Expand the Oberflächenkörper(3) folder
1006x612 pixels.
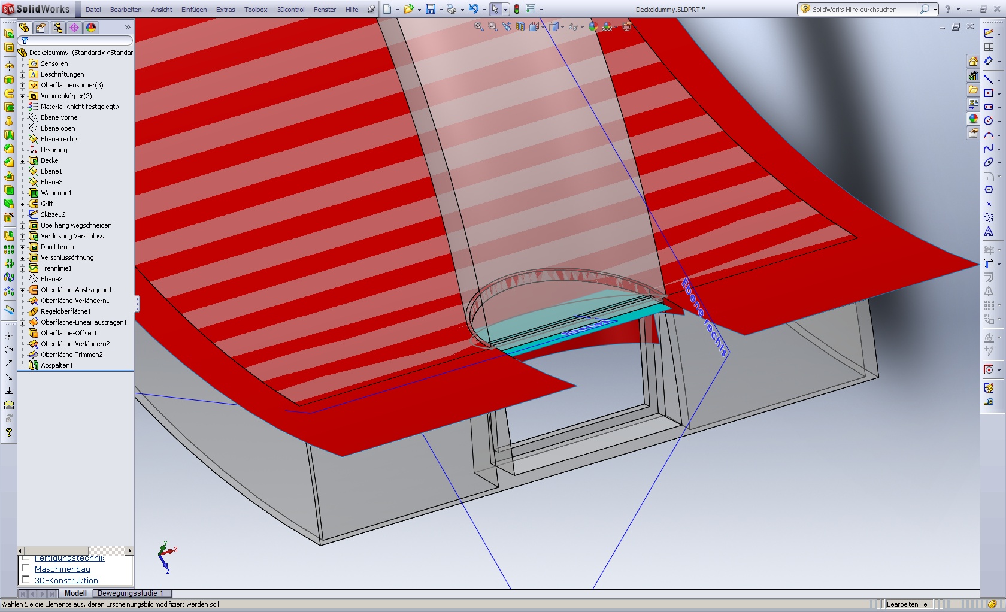(x=23, y=85)
